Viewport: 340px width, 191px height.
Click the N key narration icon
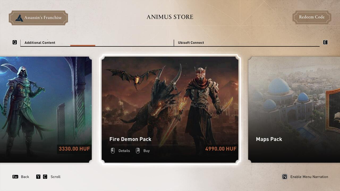click(x=284, y=177)
